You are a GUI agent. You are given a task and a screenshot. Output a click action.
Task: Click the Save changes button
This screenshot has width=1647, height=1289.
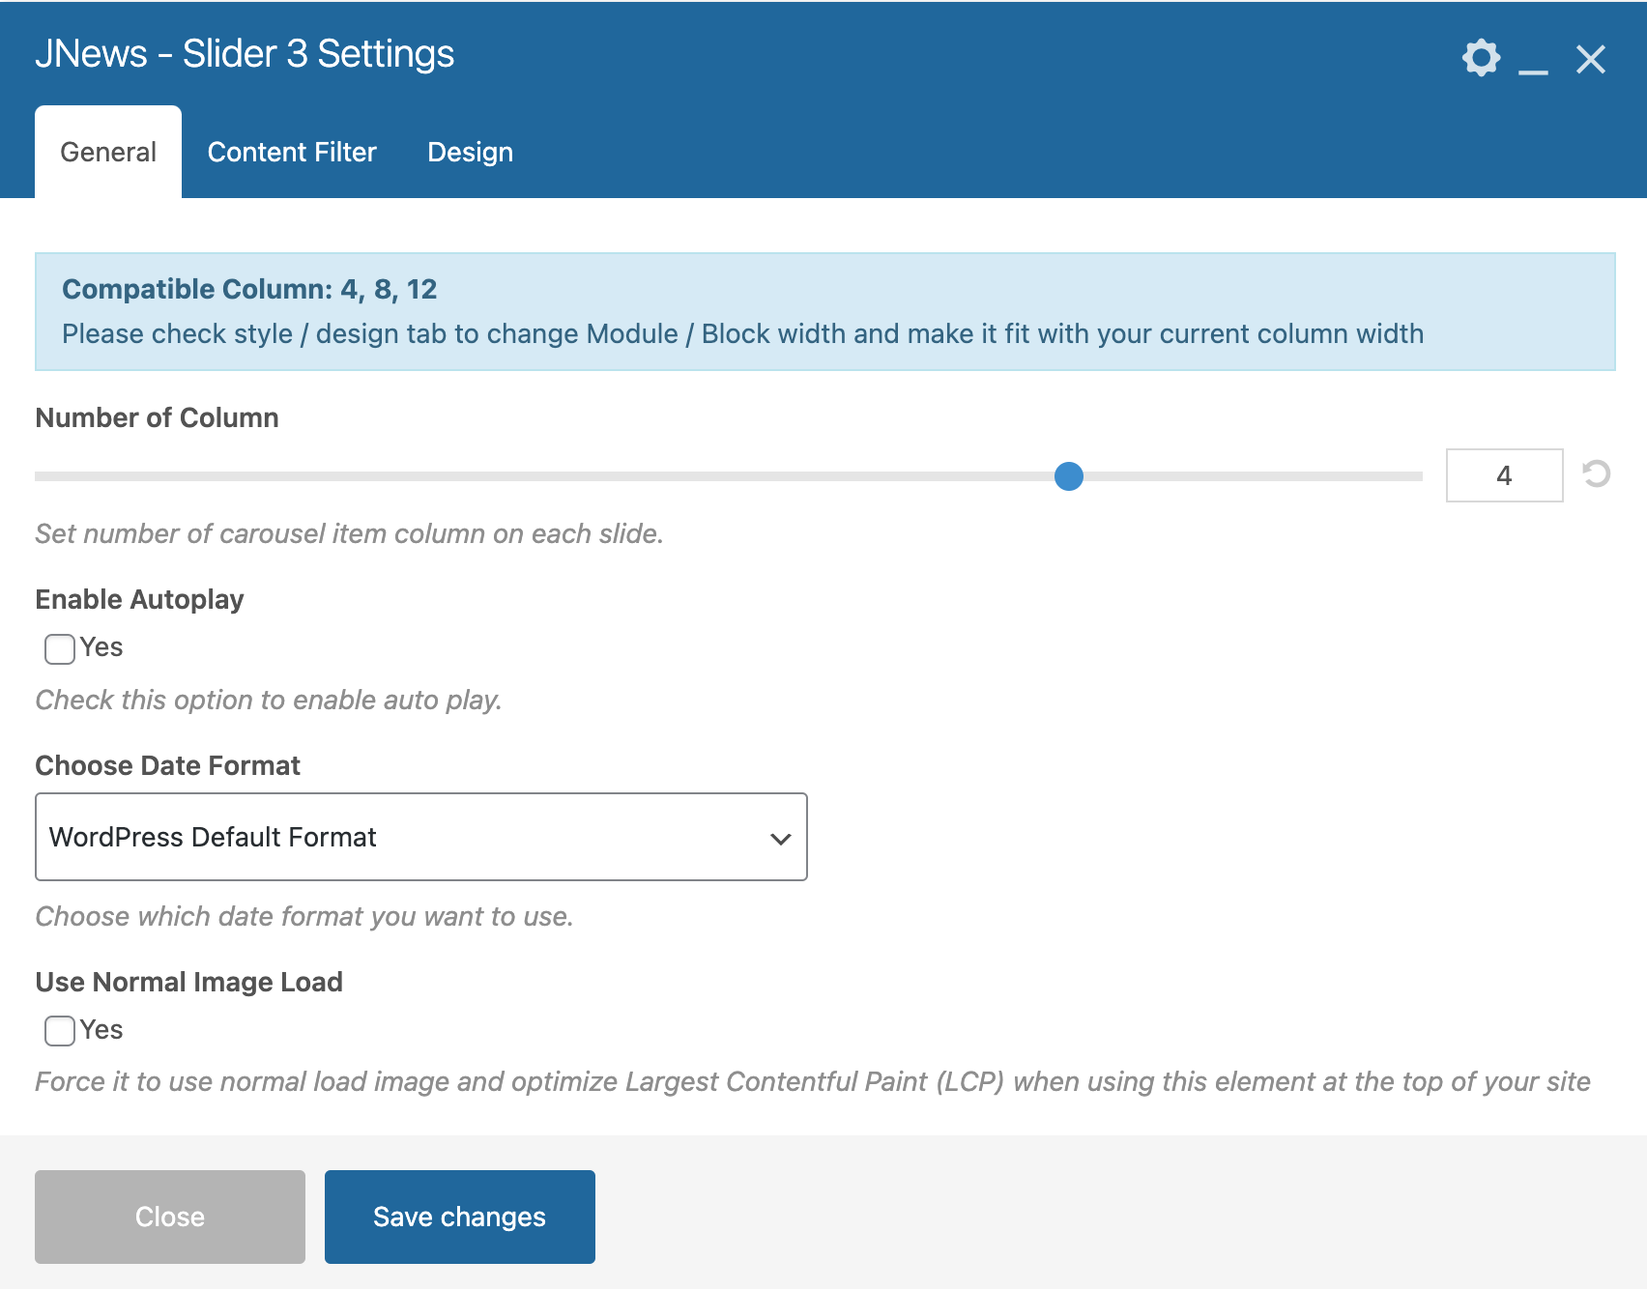click(460, 1217)
